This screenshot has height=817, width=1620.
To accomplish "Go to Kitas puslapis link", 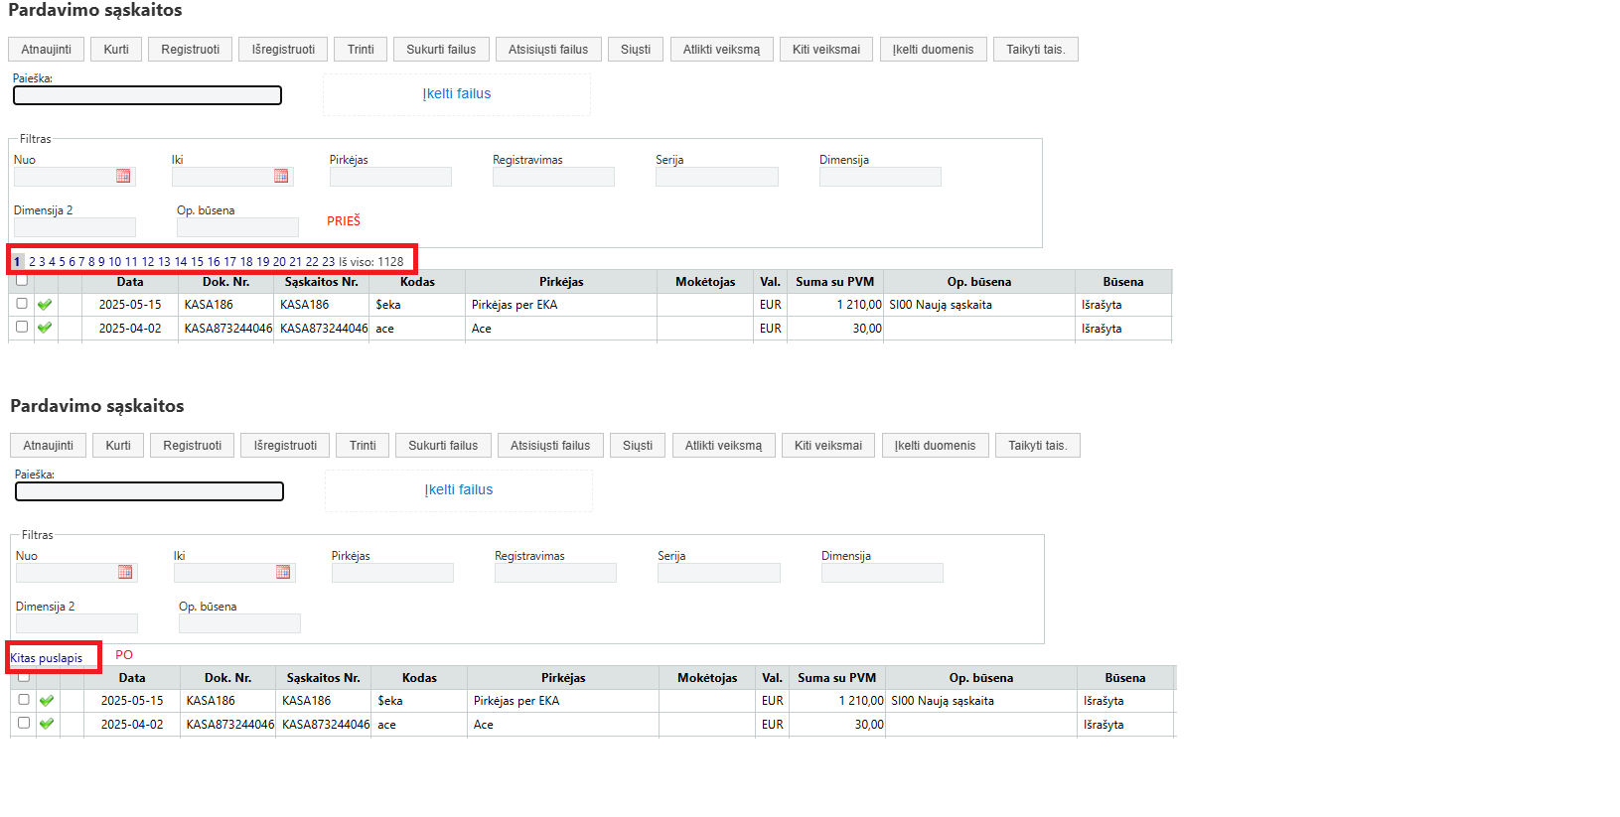I will 47,658.
